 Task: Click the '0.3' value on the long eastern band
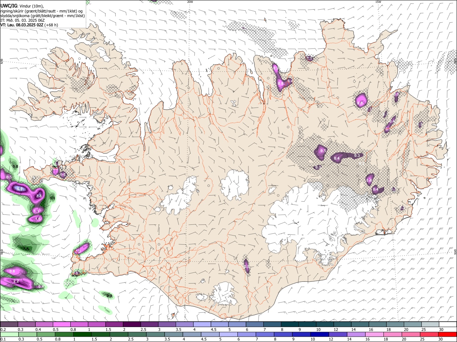pyautogui.click(x=357, y=156)
